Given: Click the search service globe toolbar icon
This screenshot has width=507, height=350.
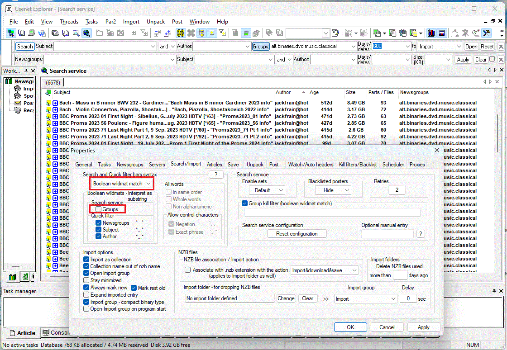Looking at the screenshot, I should [86, 33].
